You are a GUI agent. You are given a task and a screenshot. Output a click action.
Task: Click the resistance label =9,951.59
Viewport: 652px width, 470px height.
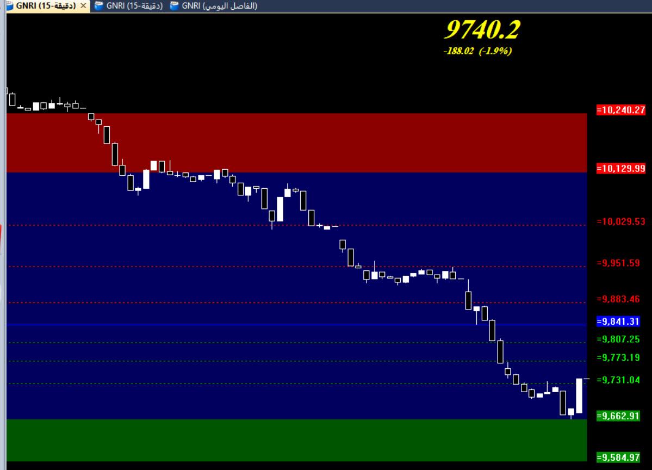pyautogui.click(x=618, y=263)
